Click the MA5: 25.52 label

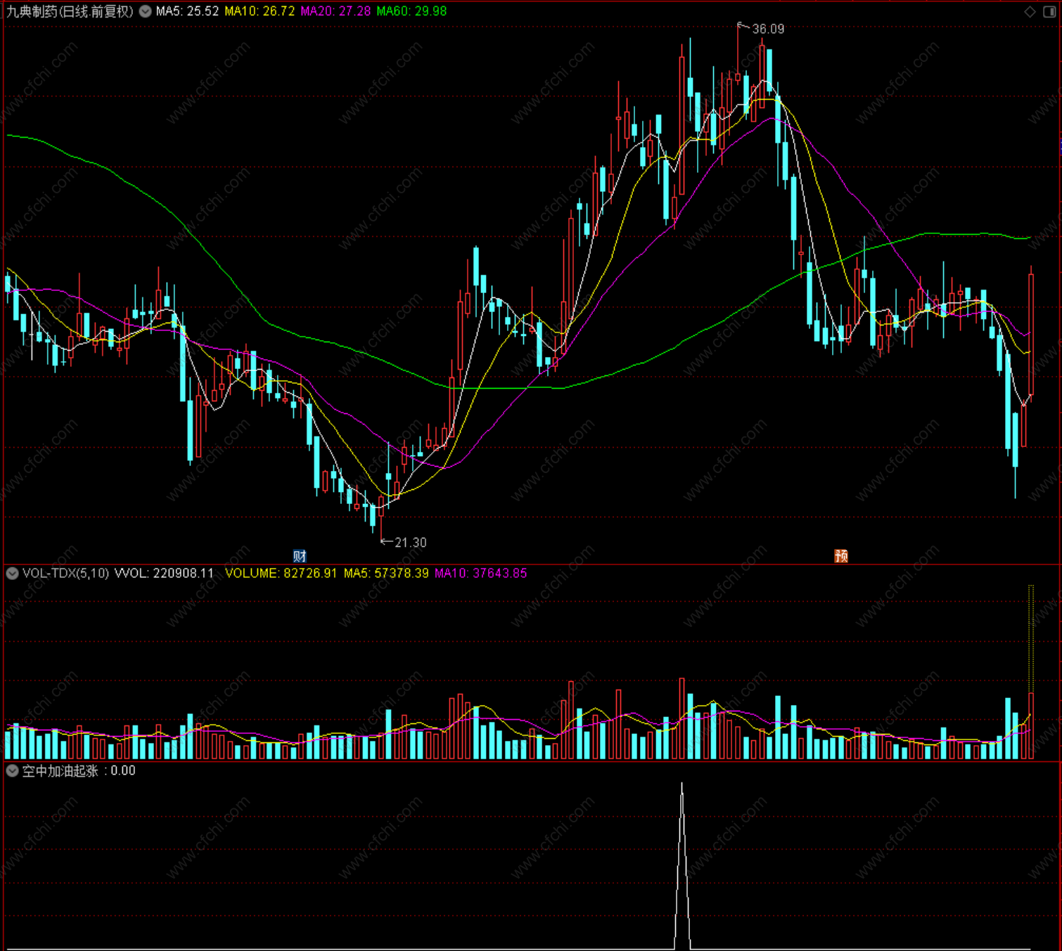tap(187, 11)
